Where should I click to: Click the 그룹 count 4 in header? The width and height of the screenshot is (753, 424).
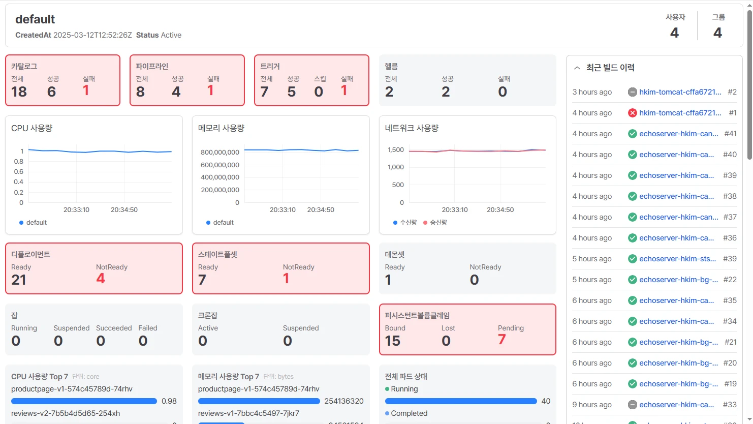(x=718, y=33)
